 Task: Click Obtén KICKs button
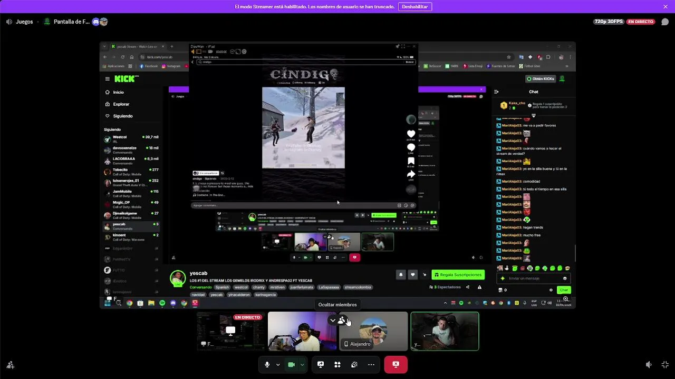coord(541,79)
